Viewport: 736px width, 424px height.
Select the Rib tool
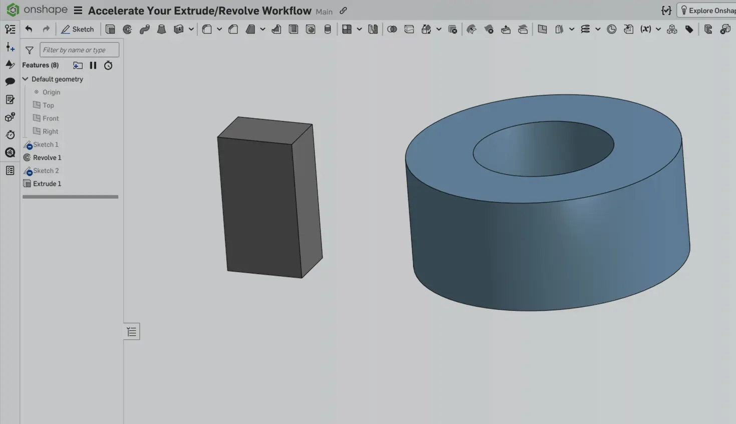[x=276, y=29]
